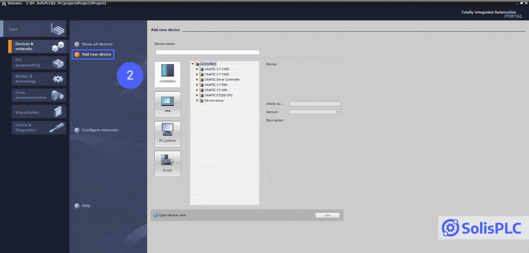
Task: Select the Add new device option
Action: pos(96,54)
